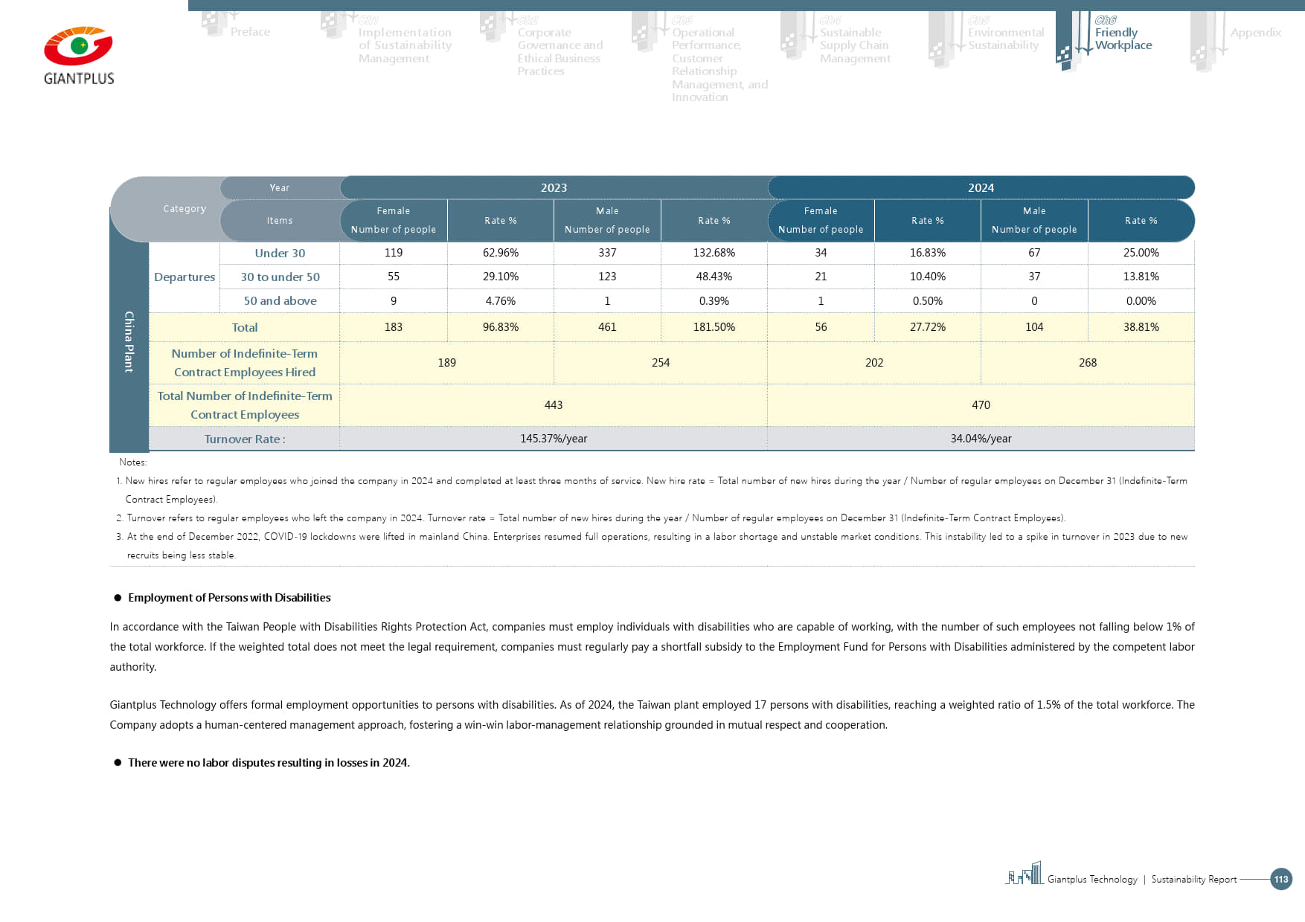
Task: Open Corporate Governance and Ethical Business Practices
Action: point(559,52)
